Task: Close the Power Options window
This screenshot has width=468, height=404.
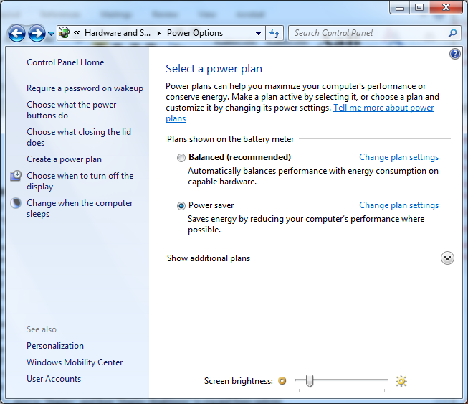Action: (446, 7)
